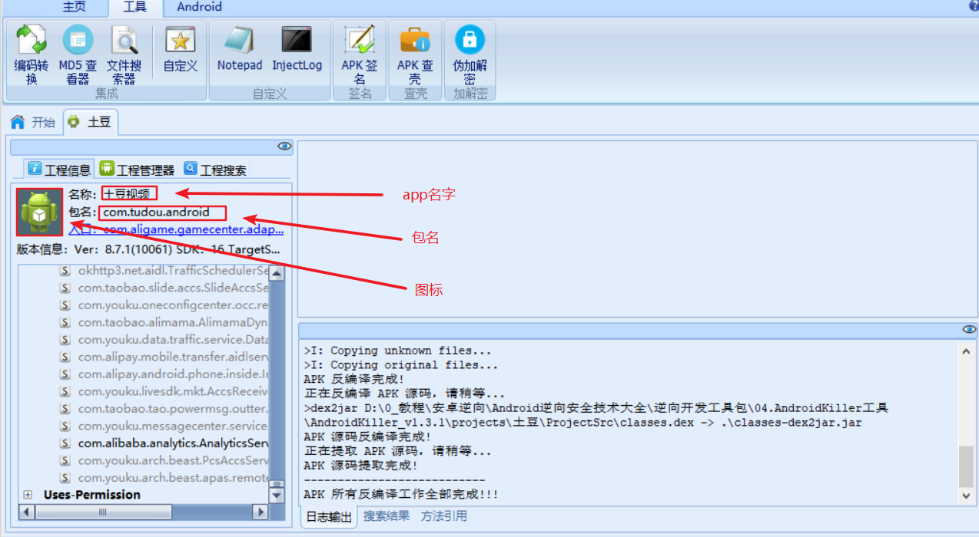979x537 pixels.
Task: Click the log line 'Copying original files...'
Action: click(400, 365)
